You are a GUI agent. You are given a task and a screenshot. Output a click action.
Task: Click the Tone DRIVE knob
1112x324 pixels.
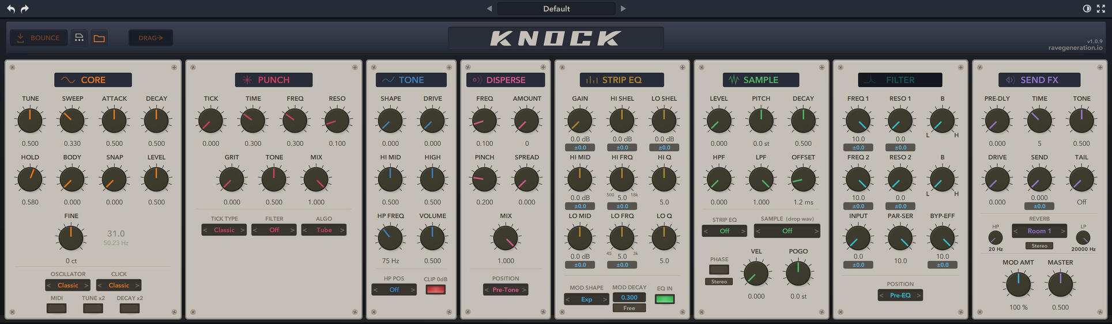[432, 120]
